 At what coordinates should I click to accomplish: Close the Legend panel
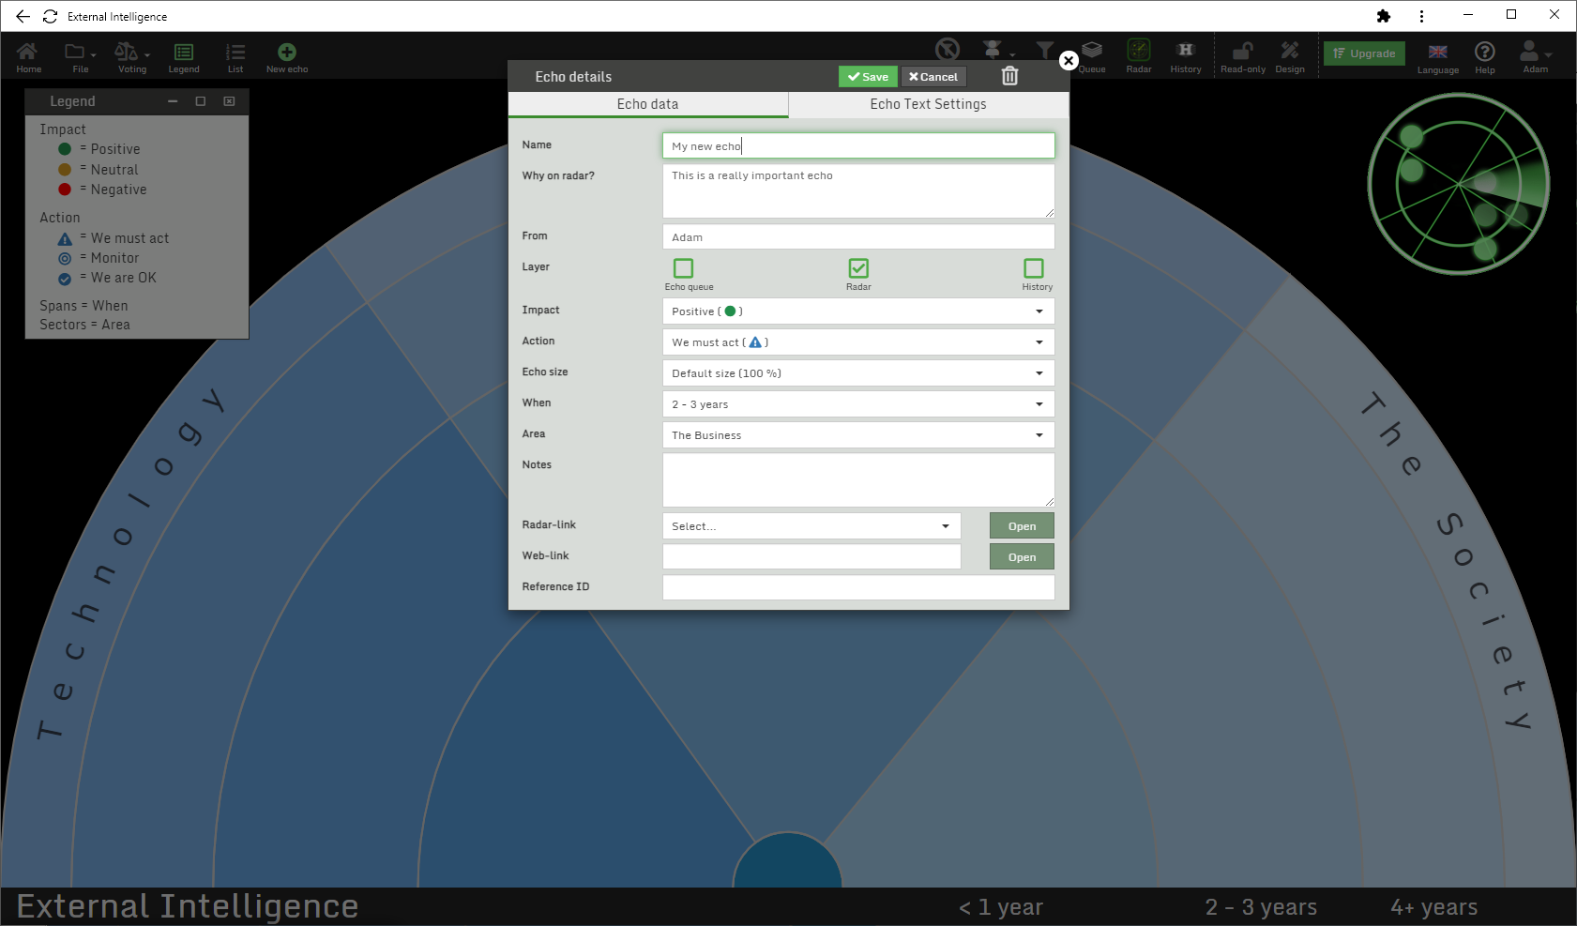pyautogui.click(x=229, y=101)
